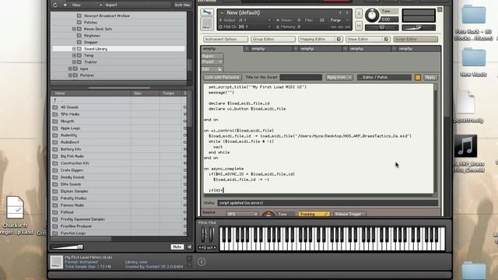Click the orange script-modified indicator
The width and height of the screenshot is (498, 280).
coord(418,77)
